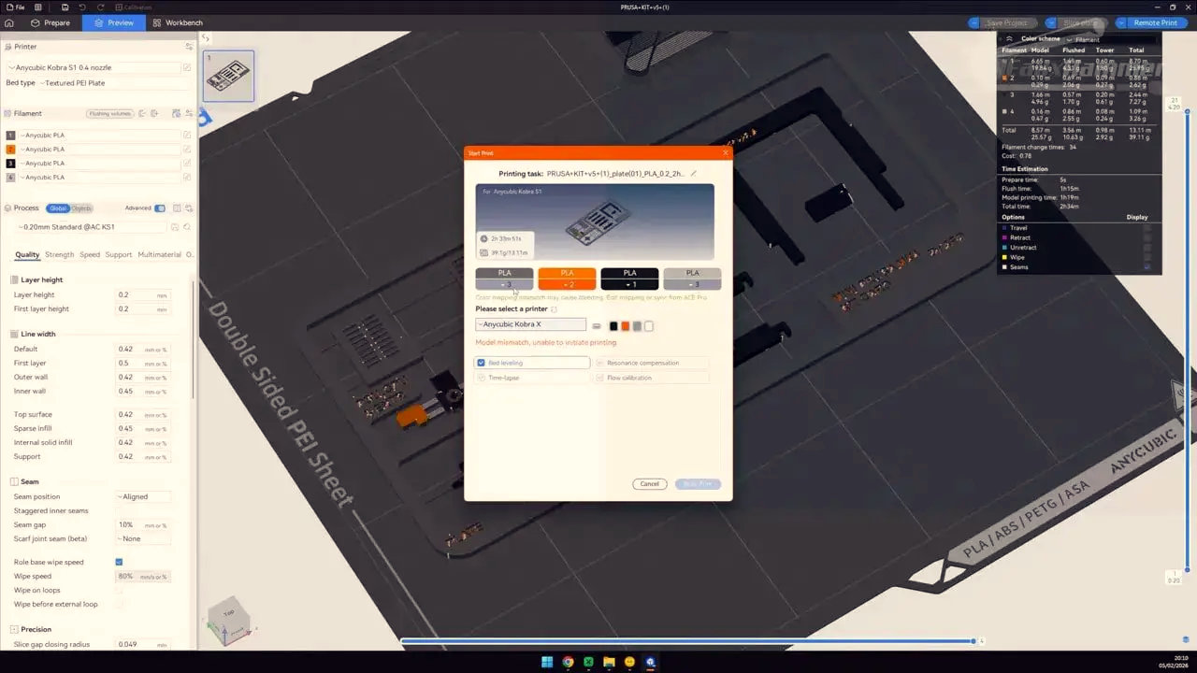Open the Anycubic Kobra X printer dropdown
This screenshot has width=1197, height=673.
coord(531,324)
